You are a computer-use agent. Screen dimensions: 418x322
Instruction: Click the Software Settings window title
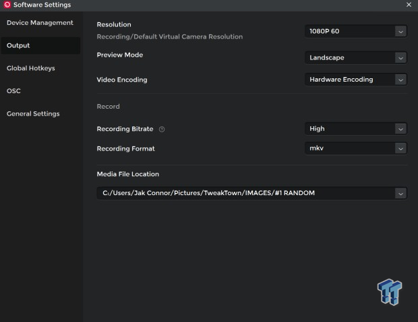click(x=42, y=5)
